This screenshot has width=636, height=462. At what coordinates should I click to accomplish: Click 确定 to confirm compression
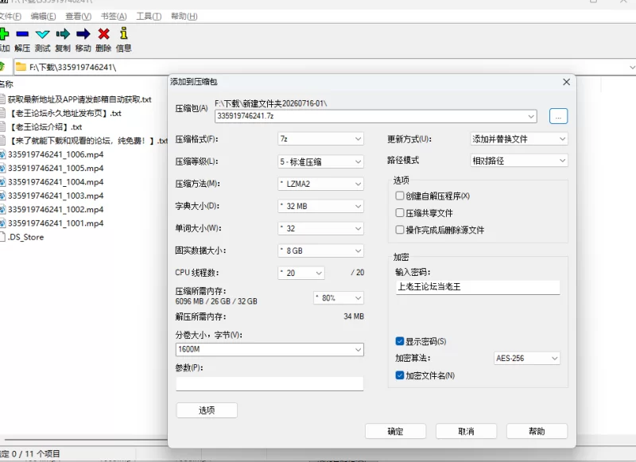(x=395, y=431)
